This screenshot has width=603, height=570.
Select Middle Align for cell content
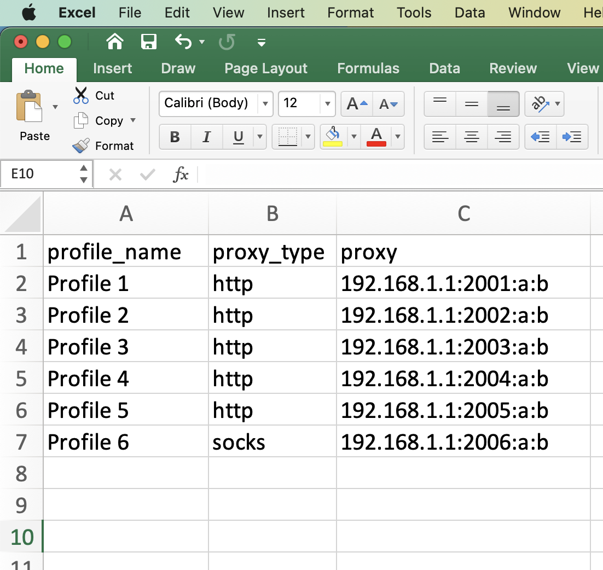pyautogui.click(x=472, y=104)
